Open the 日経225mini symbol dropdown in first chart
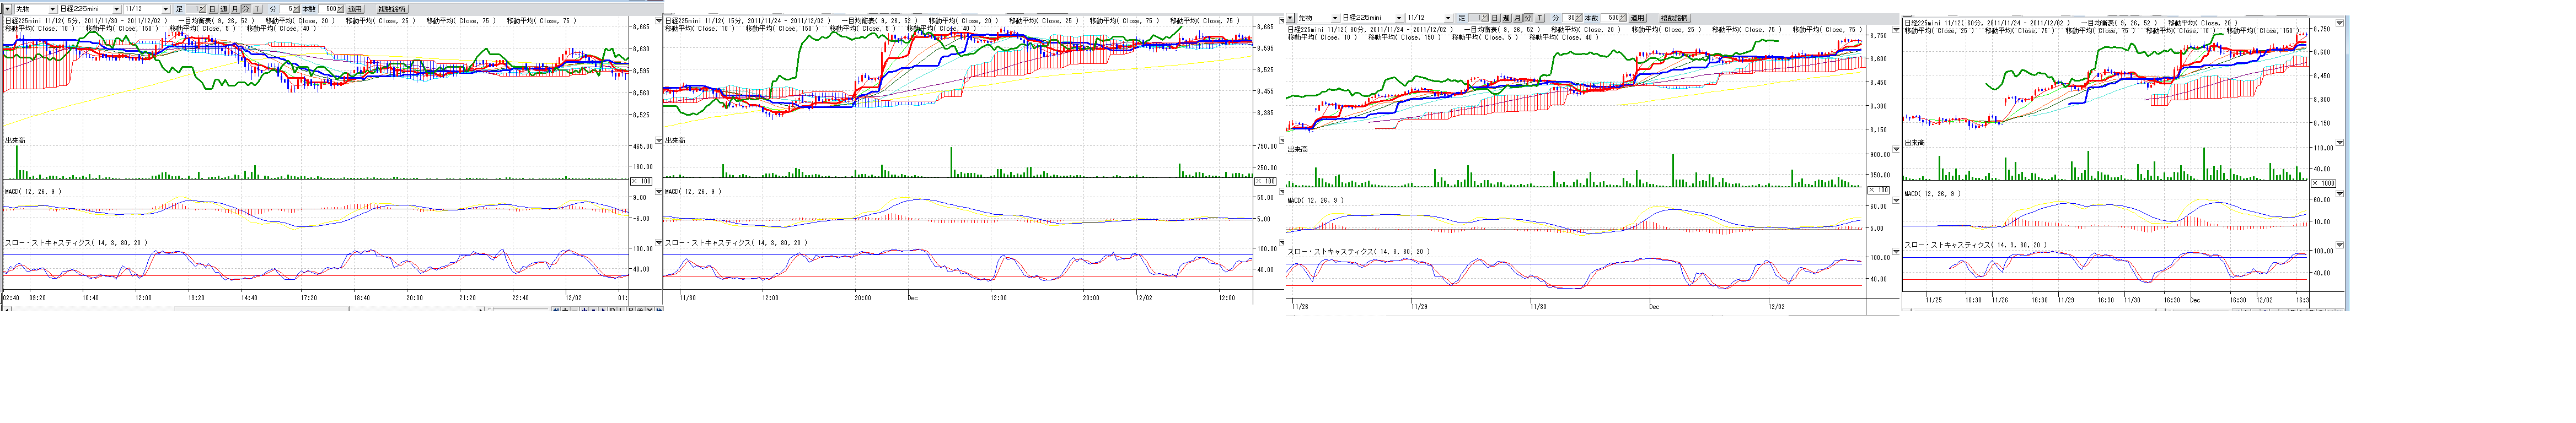Image resolution: width=2576 pixels, height=423 pixels. coord(116,9)
